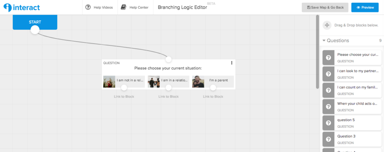
Task: Click the drag-and-drop move icon
Action: [x=327, y=25]
